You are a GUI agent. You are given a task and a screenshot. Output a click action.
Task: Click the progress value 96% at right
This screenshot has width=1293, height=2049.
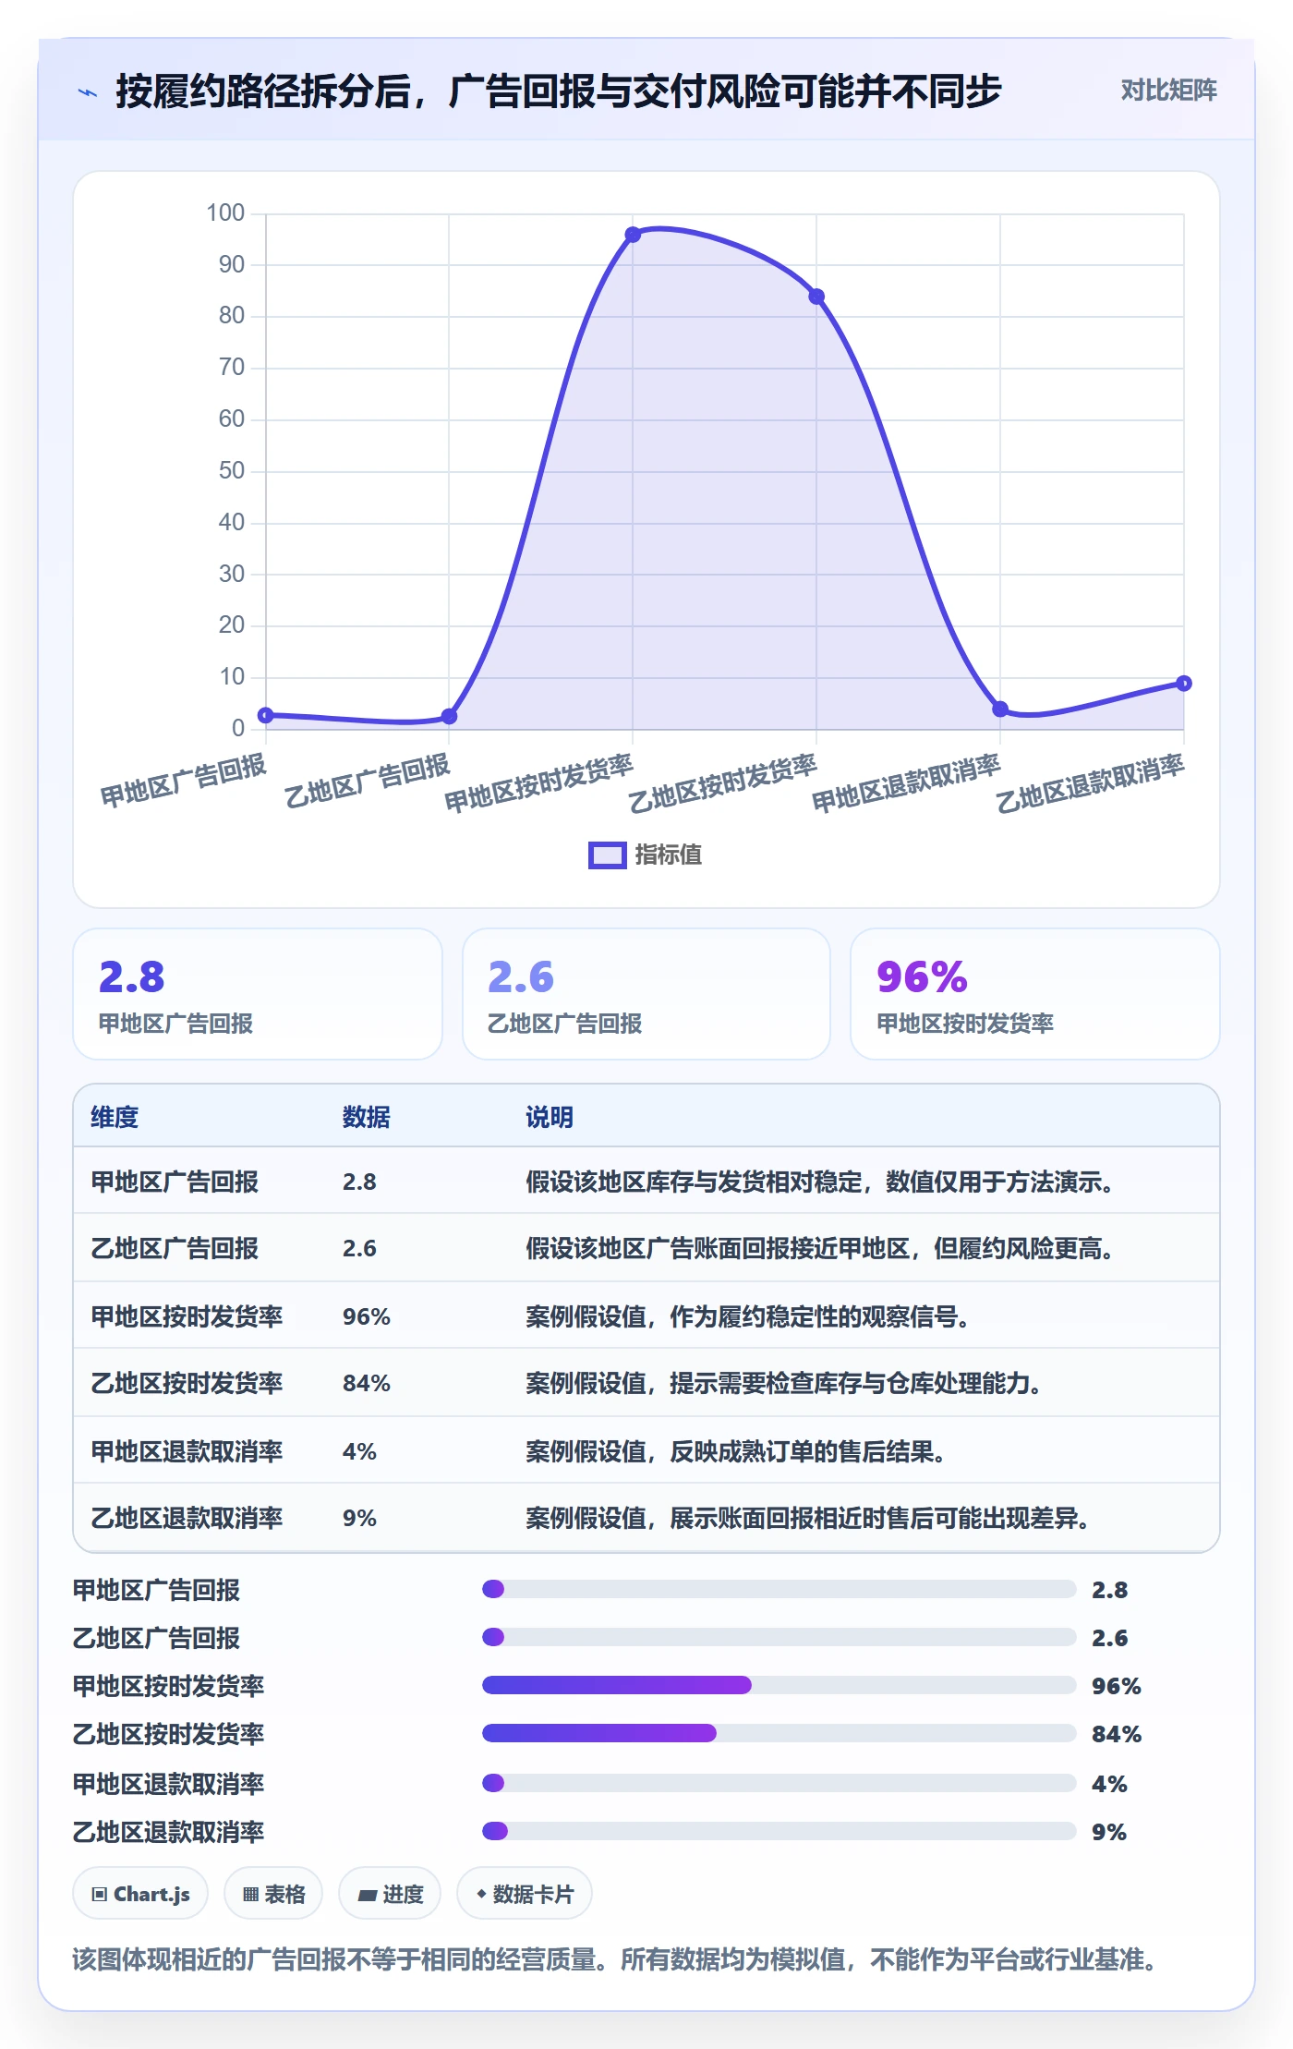pos(1117,1686)
